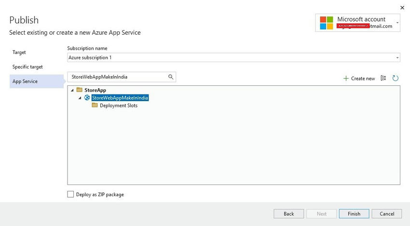Select the Deployment Slots tree item
The width and height of the screenshot is (410, 226).
(119, 106)
